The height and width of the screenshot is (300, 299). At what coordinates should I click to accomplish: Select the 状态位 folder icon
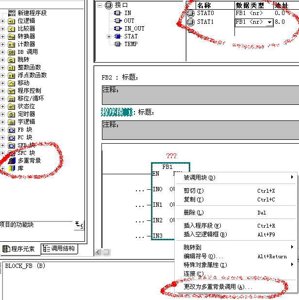coord(12,106)
